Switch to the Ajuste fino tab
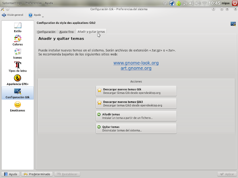Screen dimensions: 238x178 pyautogui.click(x=66, y=32)
